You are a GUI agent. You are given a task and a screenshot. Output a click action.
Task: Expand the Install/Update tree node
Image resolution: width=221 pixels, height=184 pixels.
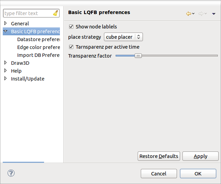click(6, 79)
